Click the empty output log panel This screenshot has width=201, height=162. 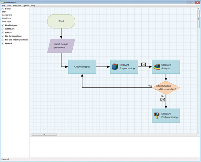click(x=115, y=147)
